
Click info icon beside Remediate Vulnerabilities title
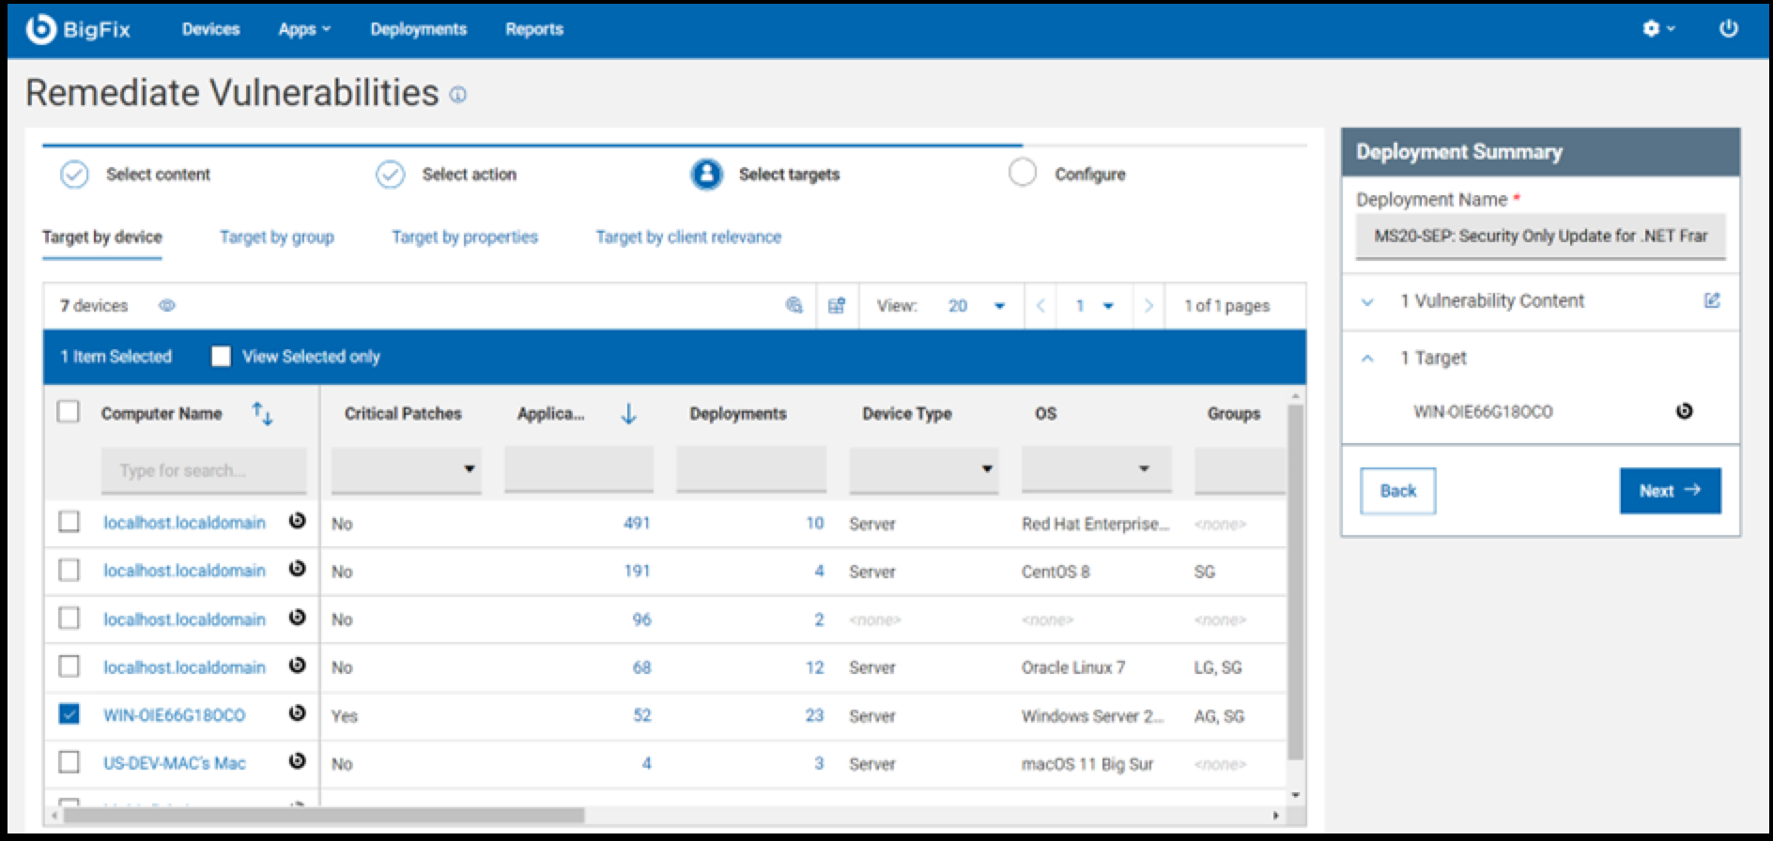tap(458, 95)
